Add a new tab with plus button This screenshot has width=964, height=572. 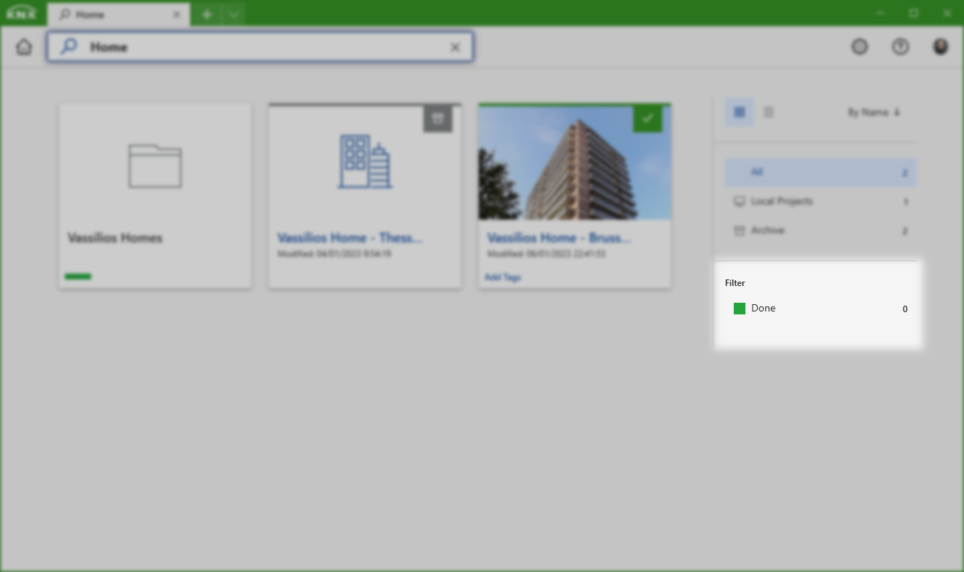[x=207, y=15]
